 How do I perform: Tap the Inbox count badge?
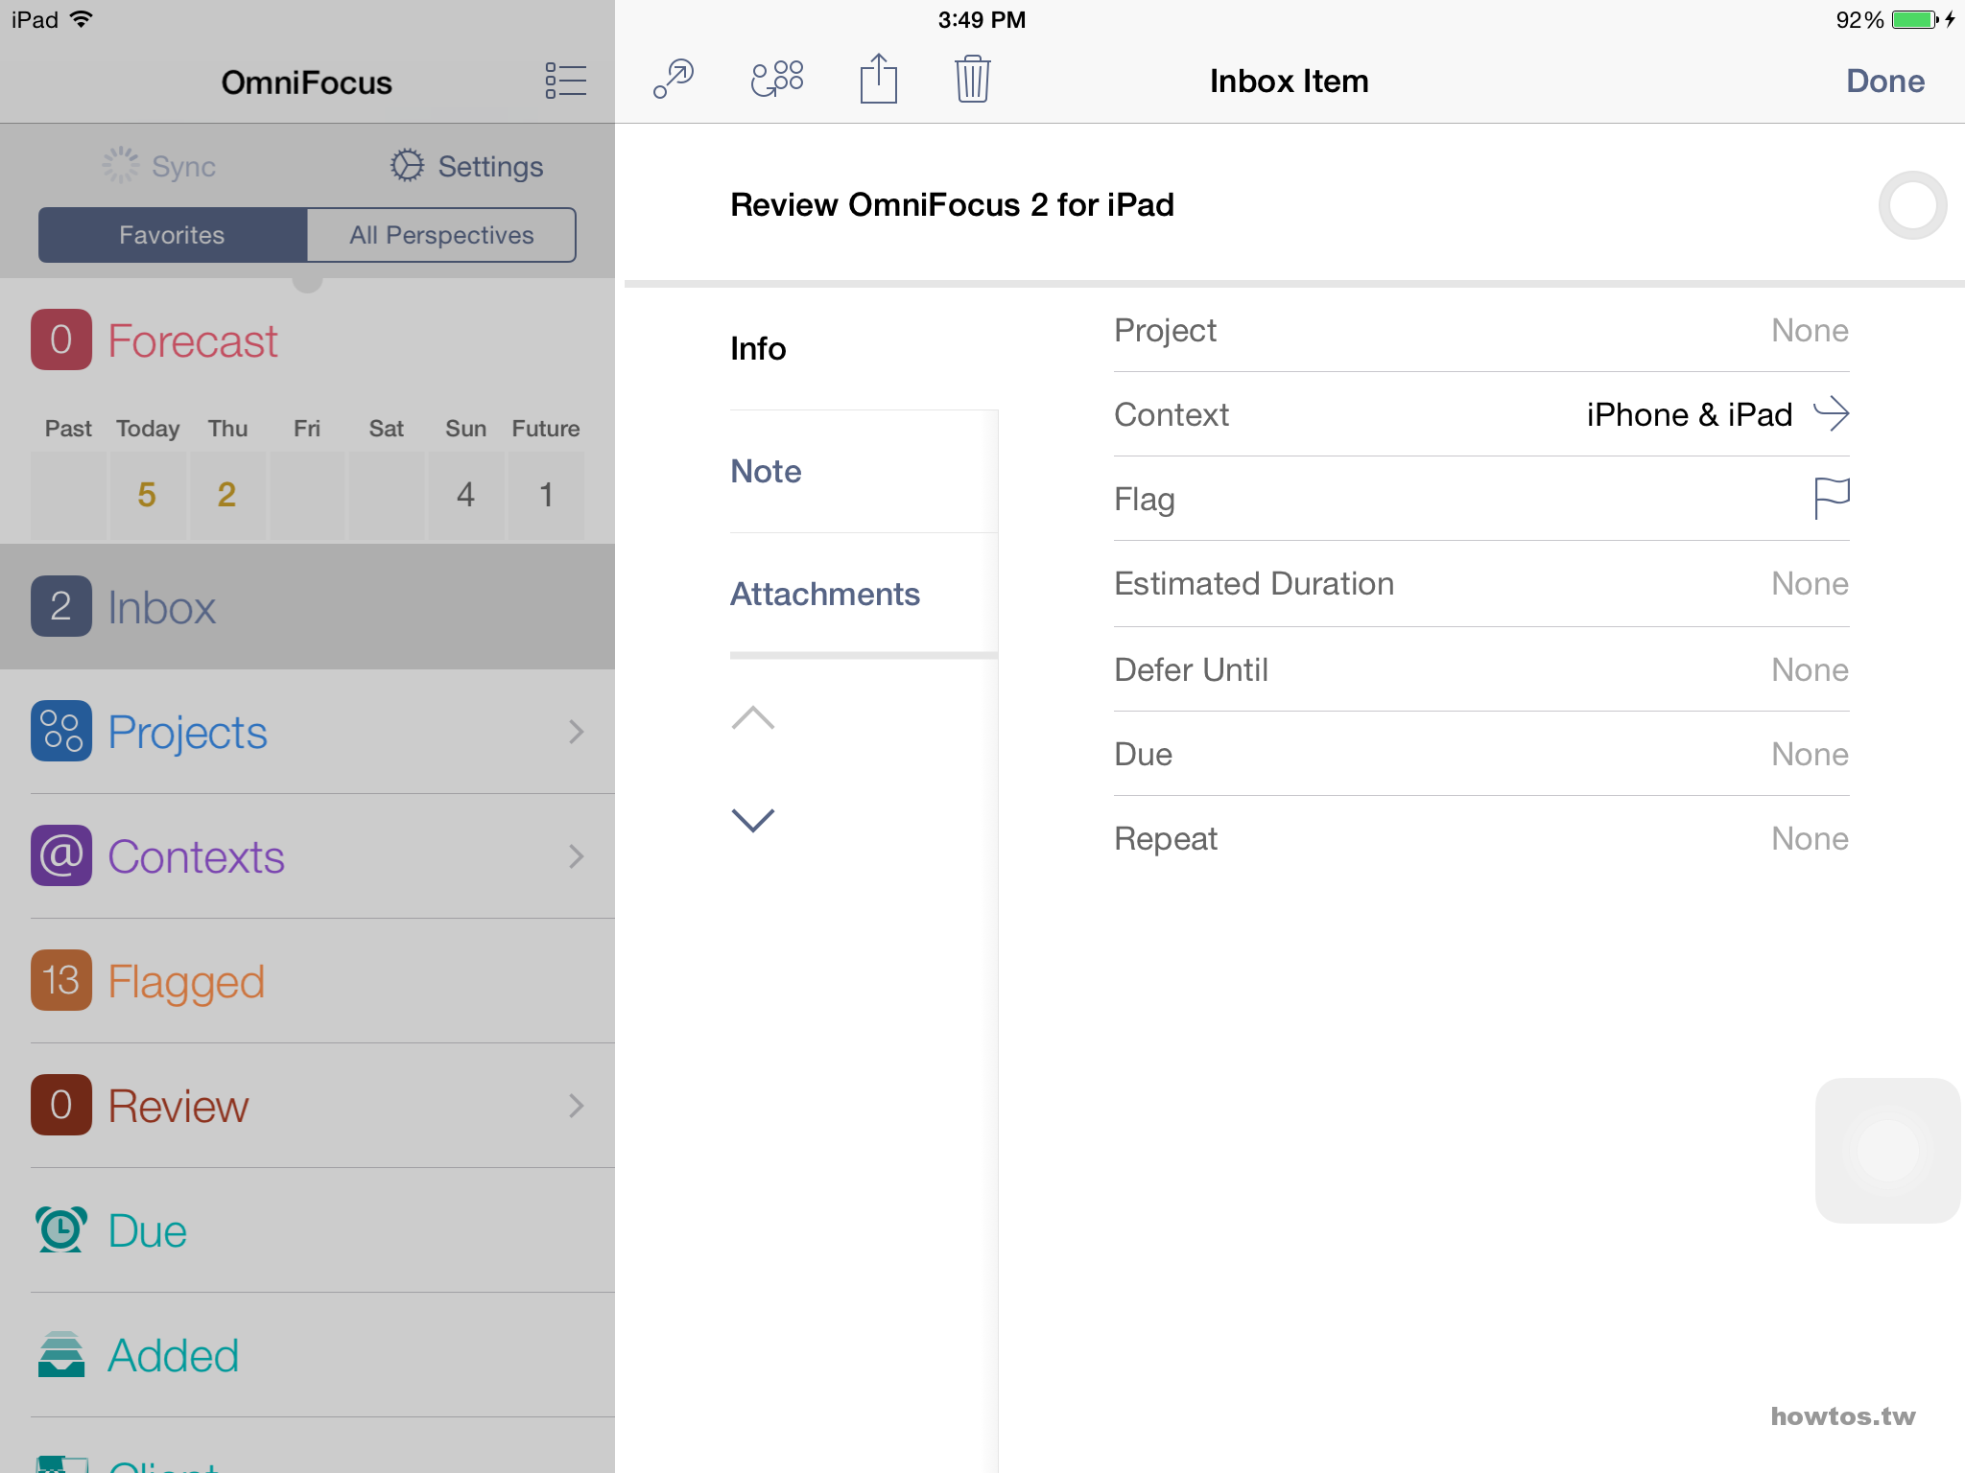pos(61,606)
